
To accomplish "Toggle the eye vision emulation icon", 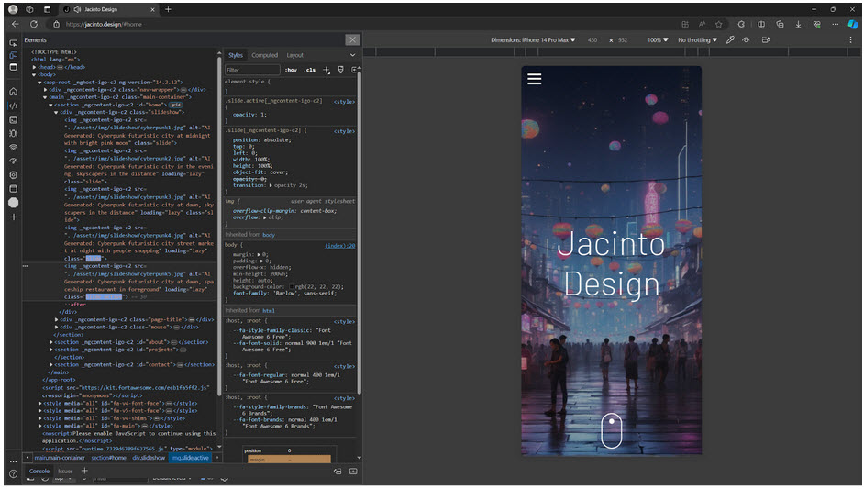I will click(746, 39).
